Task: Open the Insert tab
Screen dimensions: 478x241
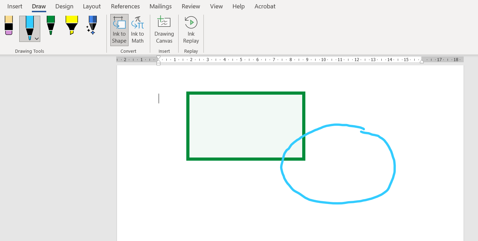Action: (x=15, y=6)
